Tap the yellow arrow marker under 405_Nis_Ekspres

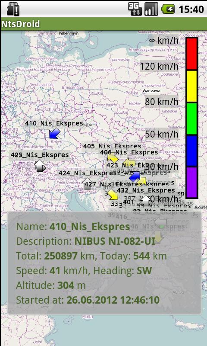113,158
